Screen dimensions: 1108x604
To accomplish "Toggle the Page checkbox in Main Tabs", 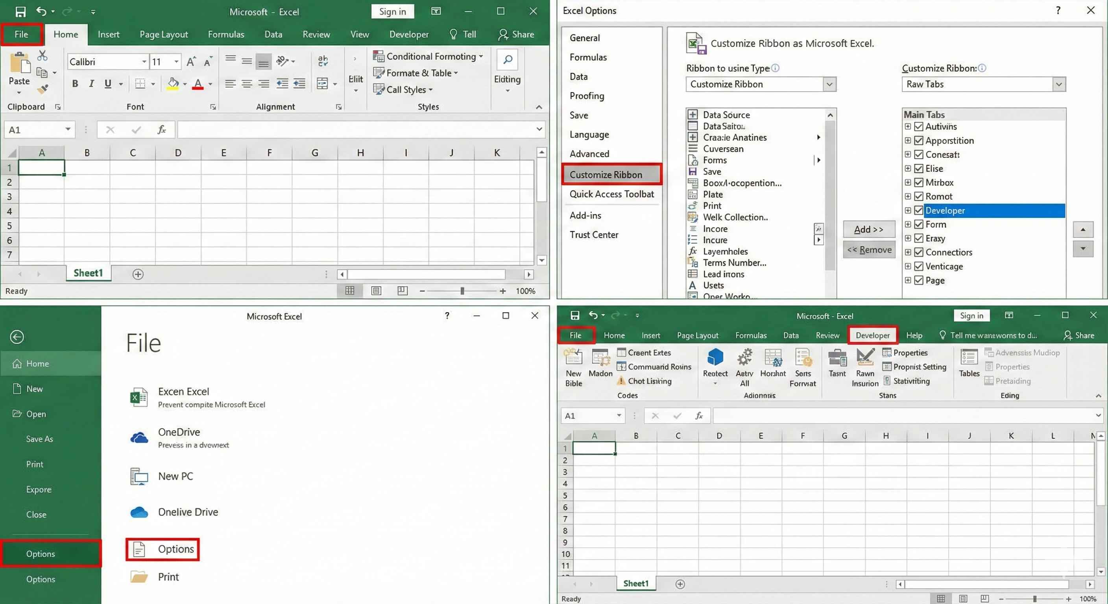I will click(x=919, y=280).
